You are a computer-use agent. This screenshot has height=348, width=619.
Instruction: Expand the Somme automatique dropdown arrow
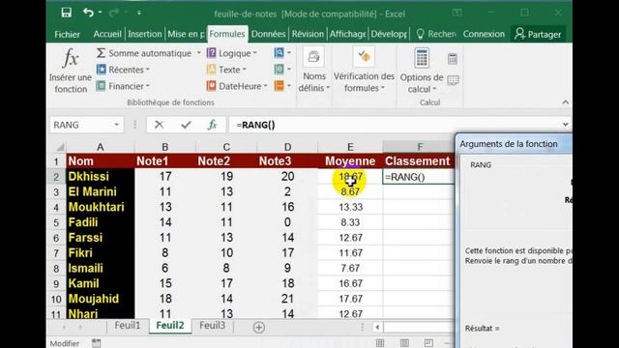click(x=198, y=53)
